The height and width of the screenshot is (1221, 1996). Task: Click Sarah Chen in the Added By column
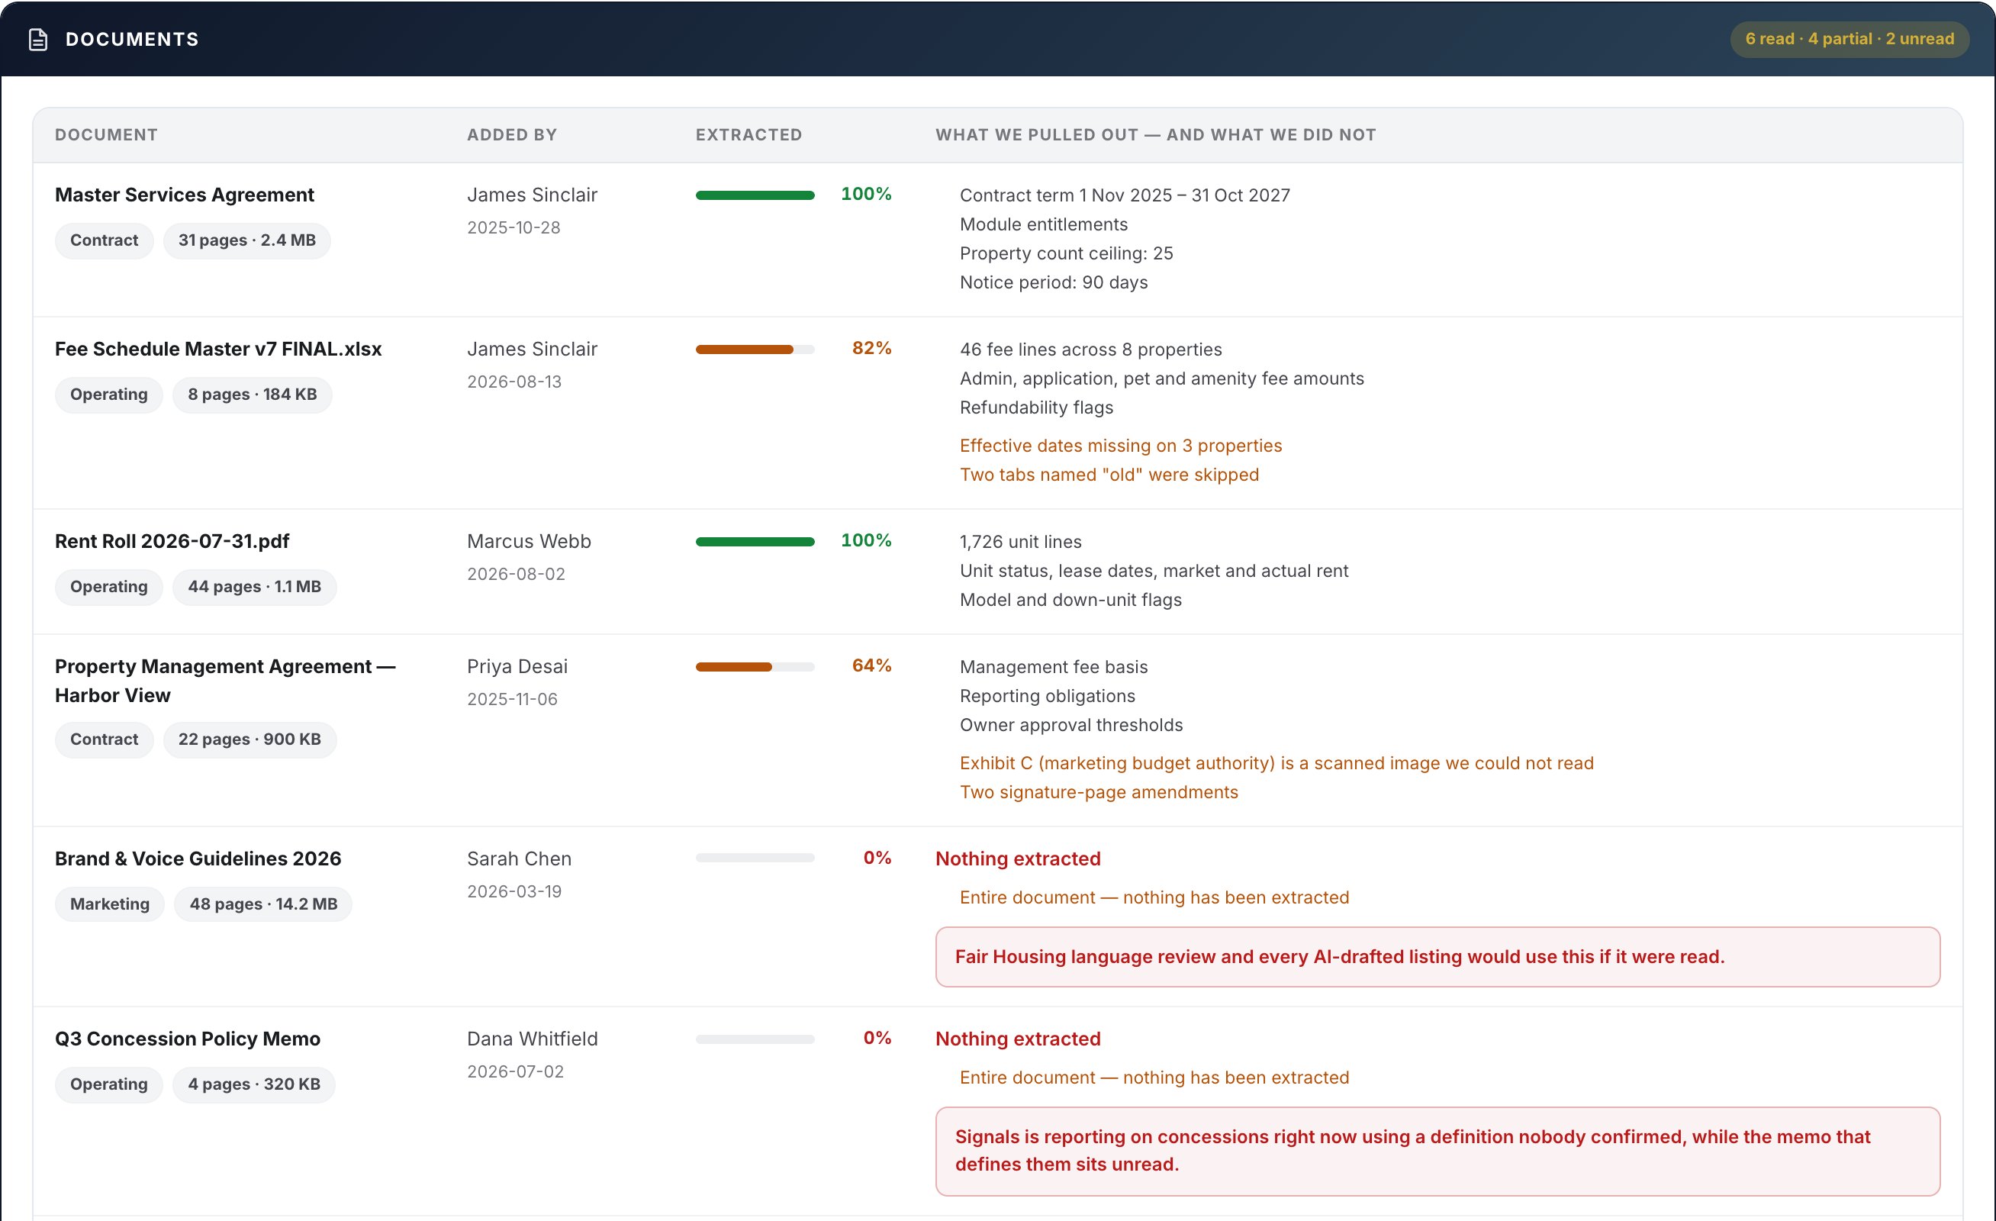(x=520, y=859)
